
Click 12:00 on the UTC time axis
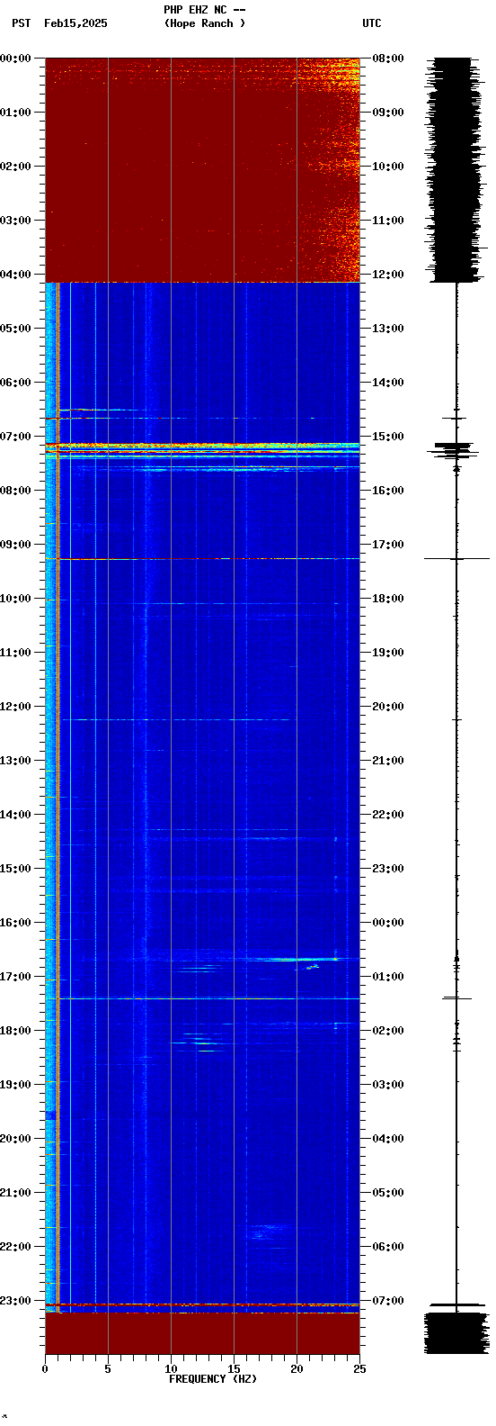388,274
